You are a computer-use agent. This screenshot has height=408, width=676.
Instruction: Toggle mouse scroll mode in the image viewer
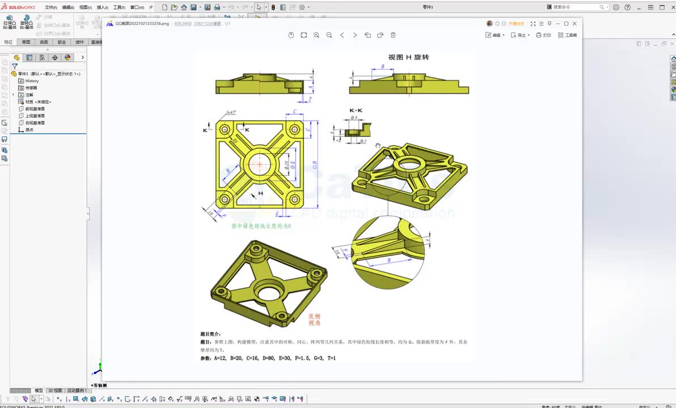coord(291,35)
